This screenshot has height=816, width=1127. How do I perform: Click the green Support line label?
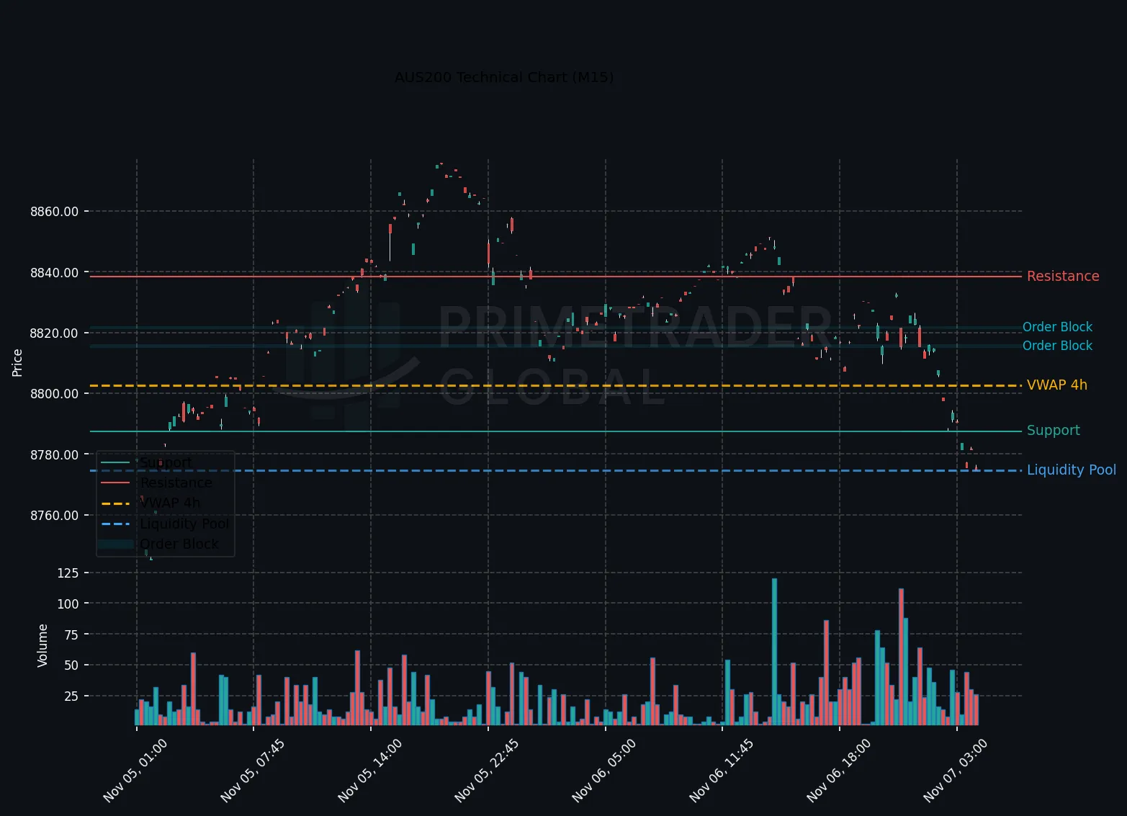(x=1053, y=431)
